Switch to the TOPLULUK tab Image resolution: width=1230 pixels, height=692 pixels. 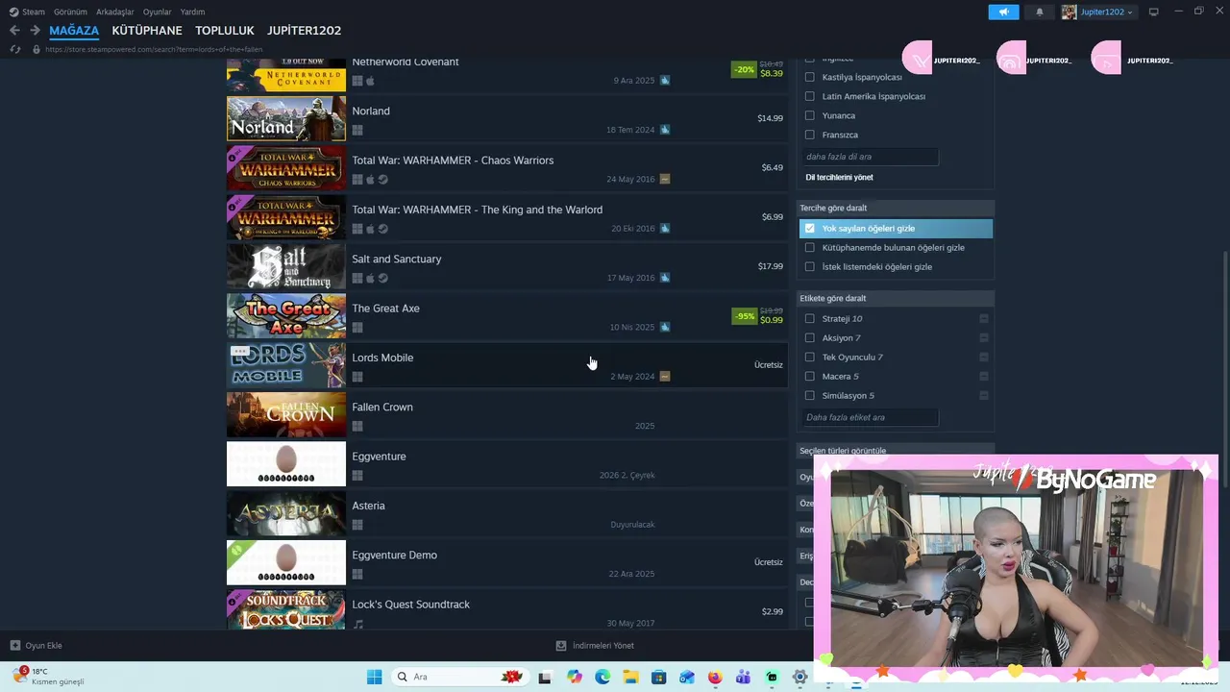coord(225,31)
